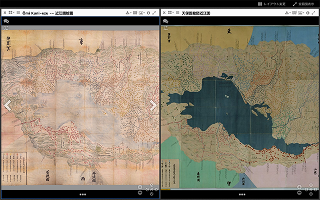Zoom out on 天保国絵図近江国 map

[x=299, y=192]
